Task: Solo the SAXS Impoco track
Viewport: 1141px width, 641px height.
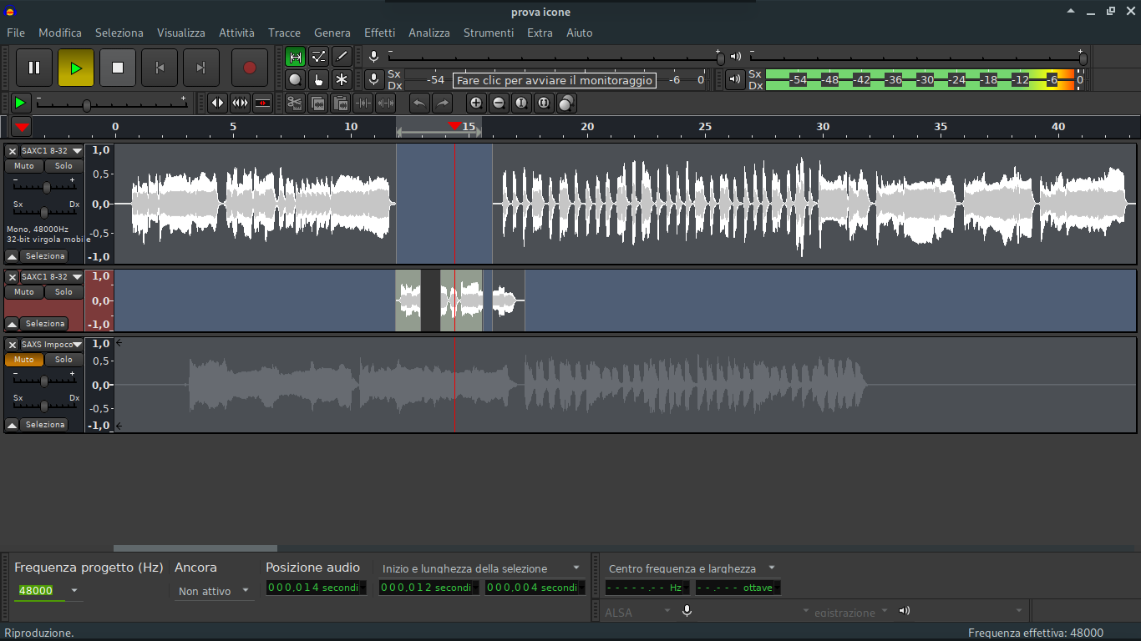Action: [x=64, y=360]
